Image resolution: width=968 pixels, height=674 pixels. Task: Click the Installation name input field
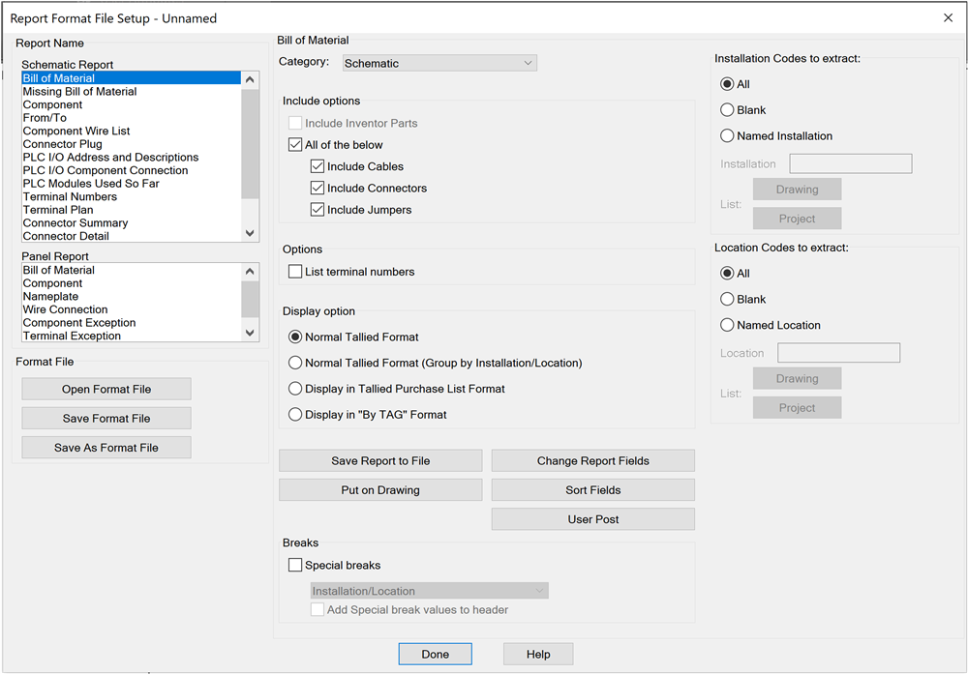[851, 163]
